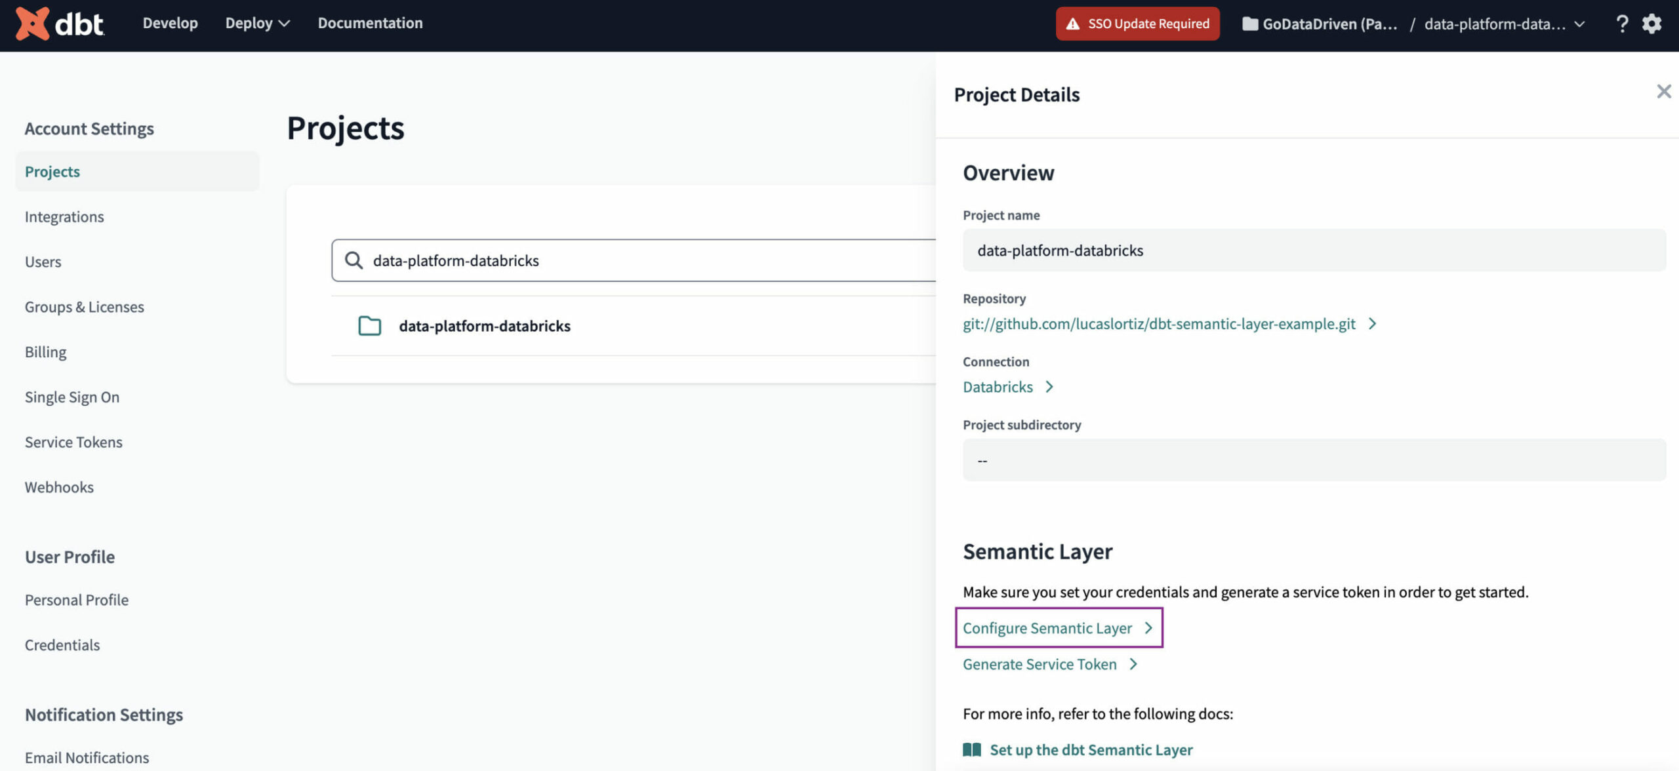Open Personal Profile page
Screen dimensions: 1679x771
coord(77,600)
